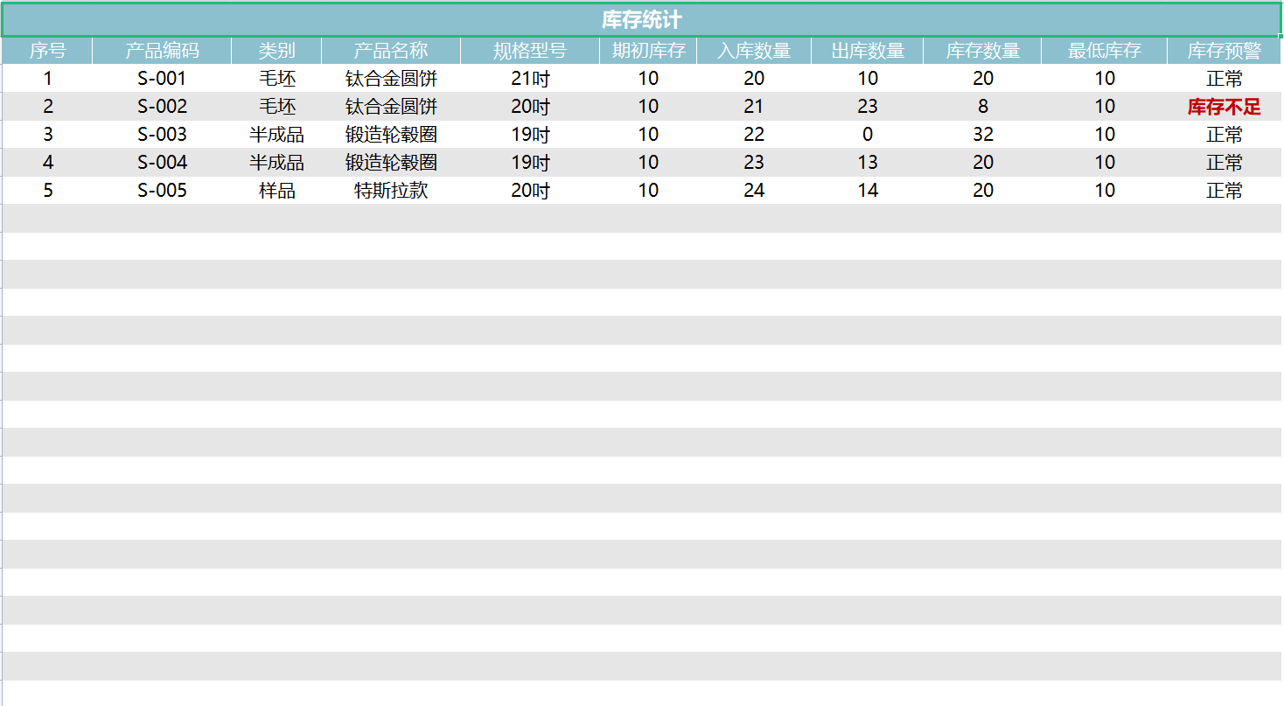Select the 出库数量 value 13

(x=868, y=163)
